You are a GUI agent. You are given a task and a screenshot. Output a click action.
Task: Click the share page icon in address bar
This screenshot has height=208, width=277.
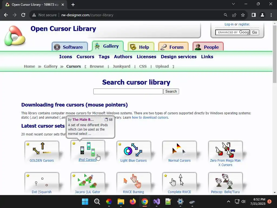234,15
